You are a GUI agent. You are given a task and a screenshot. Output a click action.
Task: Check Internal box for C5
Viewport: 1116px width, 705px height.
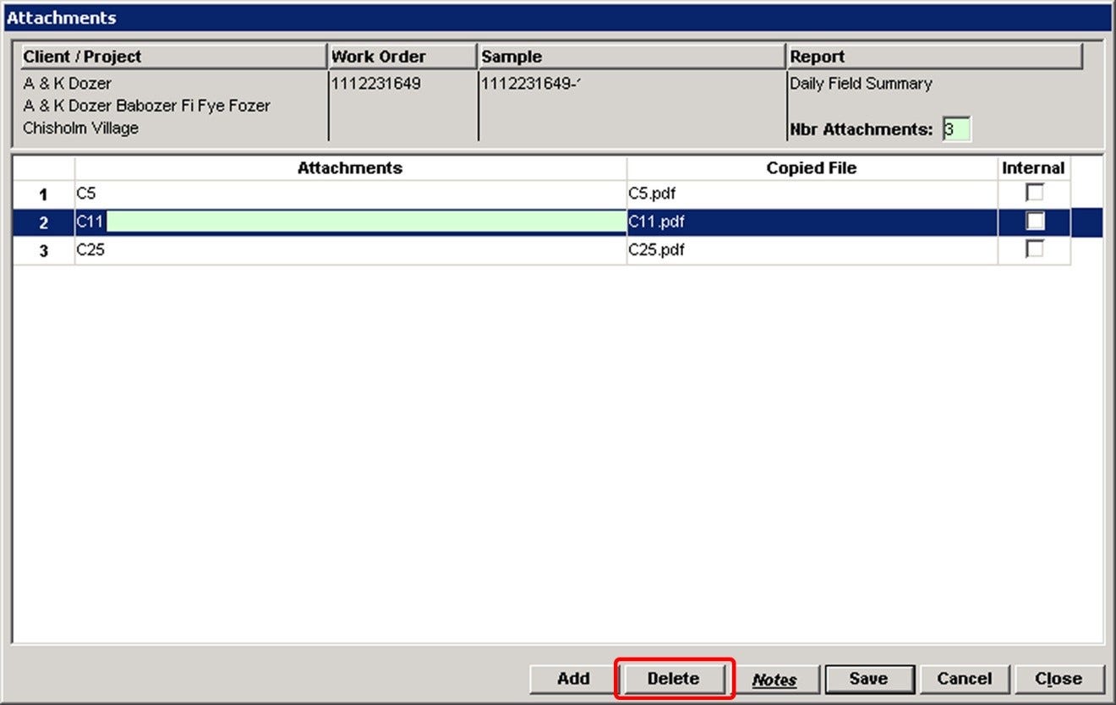tap(1034, 193)
